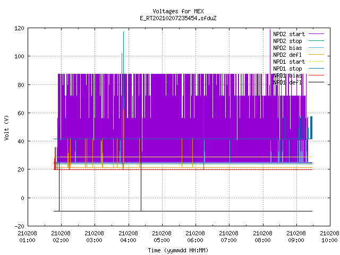Click the x-axis tick label 210208 03:00
This screenshot has height=255, width=340.
coord(95,237)
